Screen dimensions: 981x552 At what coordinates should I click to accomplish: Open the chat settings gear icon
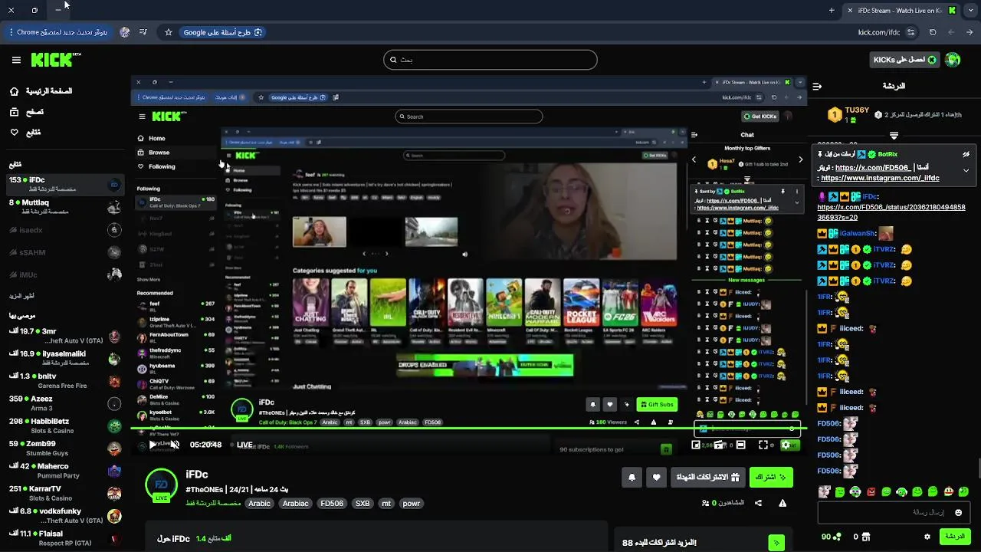pyautogui.click(x=927, y=537)
